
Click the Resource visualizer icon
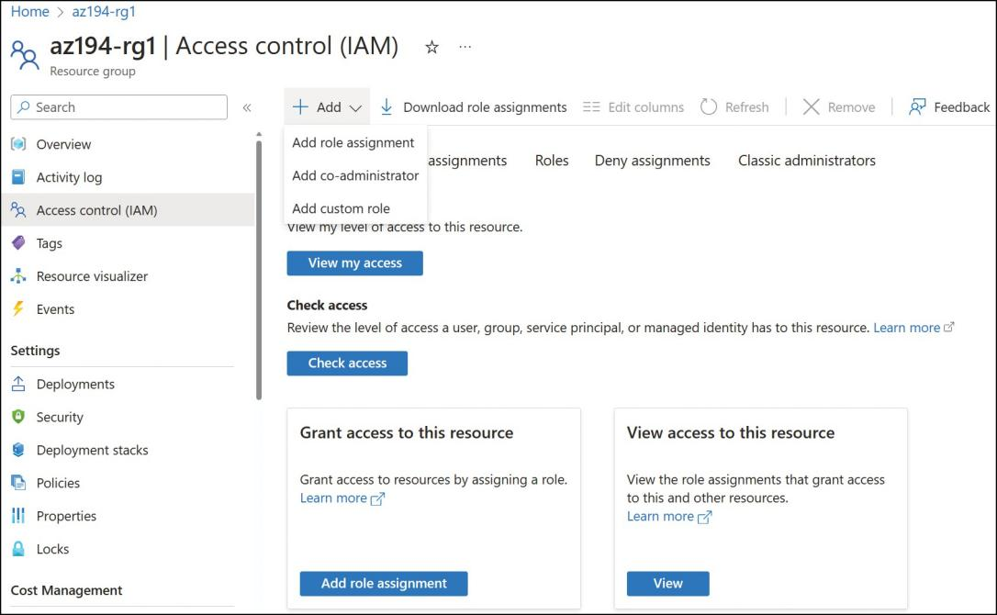coord(18,276)
